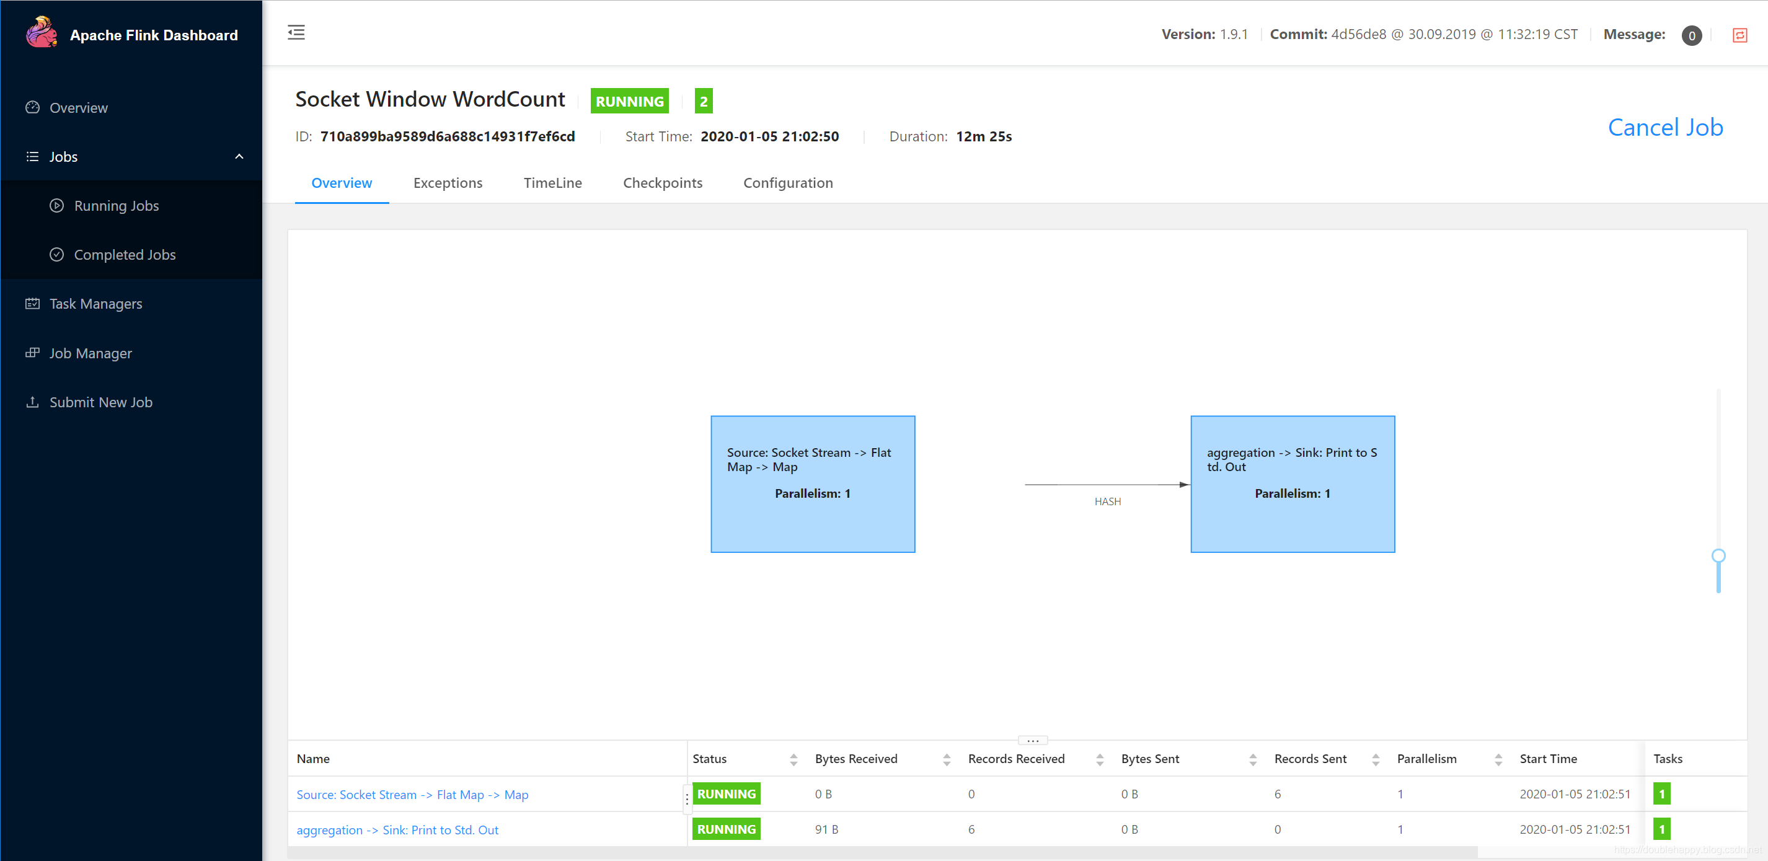Collapse the Jobs submenu chevron
The width and height of the screenshot is (1768, 861).
[239, 156]
